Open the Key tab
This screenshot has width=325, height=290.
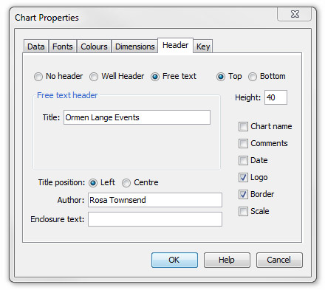click(x=203, y=46)
